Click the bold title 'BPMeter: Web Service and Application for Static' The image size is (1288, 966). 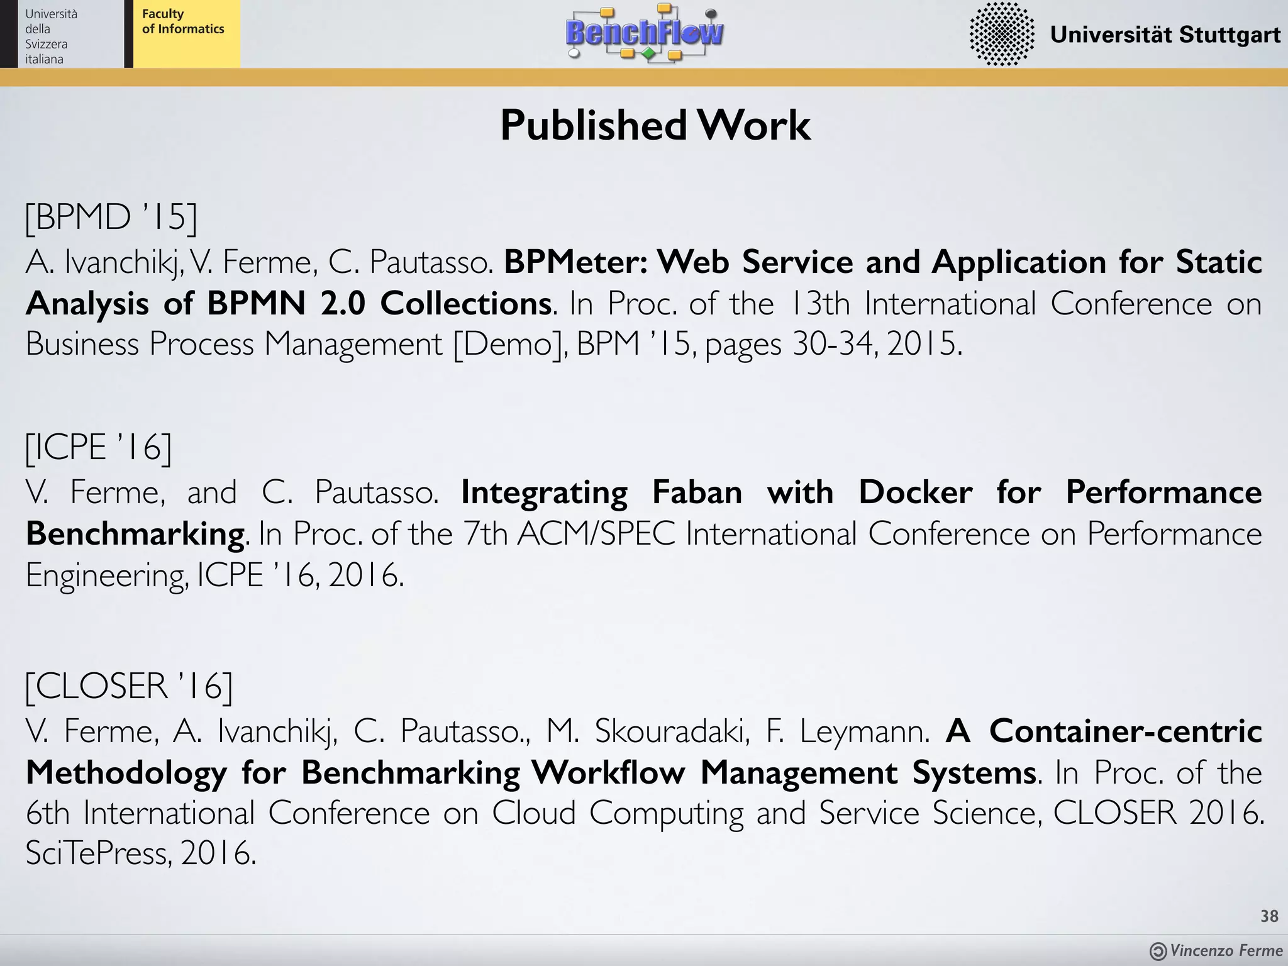(883, 262)
